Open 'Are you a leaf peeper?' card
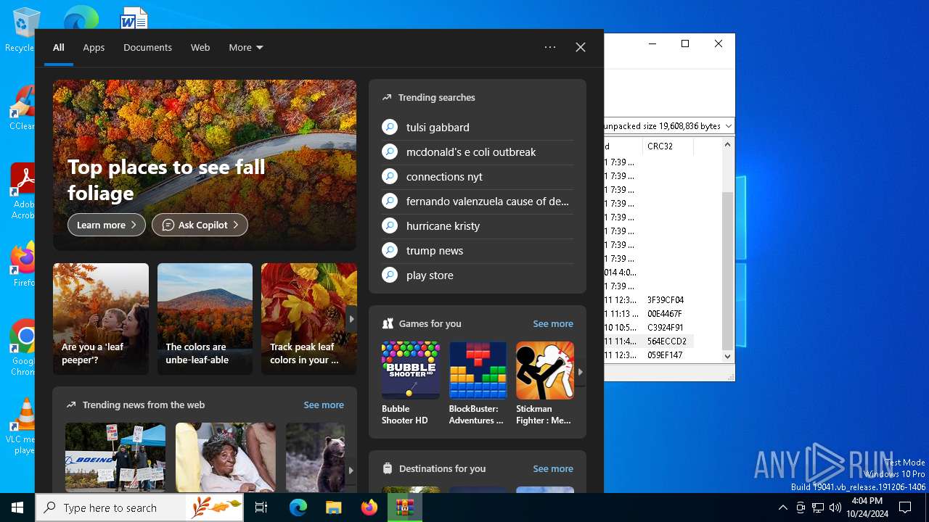Viewport: 929px width, 522px height. point(101,319)
